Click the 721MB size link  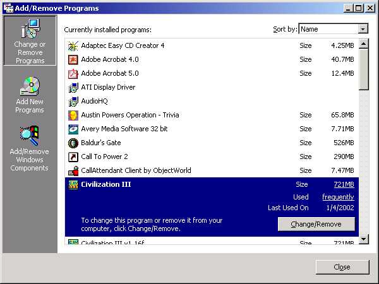(x=344, y=184)
